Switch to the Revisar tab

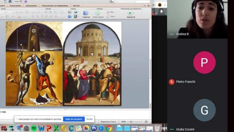(76, 6)
